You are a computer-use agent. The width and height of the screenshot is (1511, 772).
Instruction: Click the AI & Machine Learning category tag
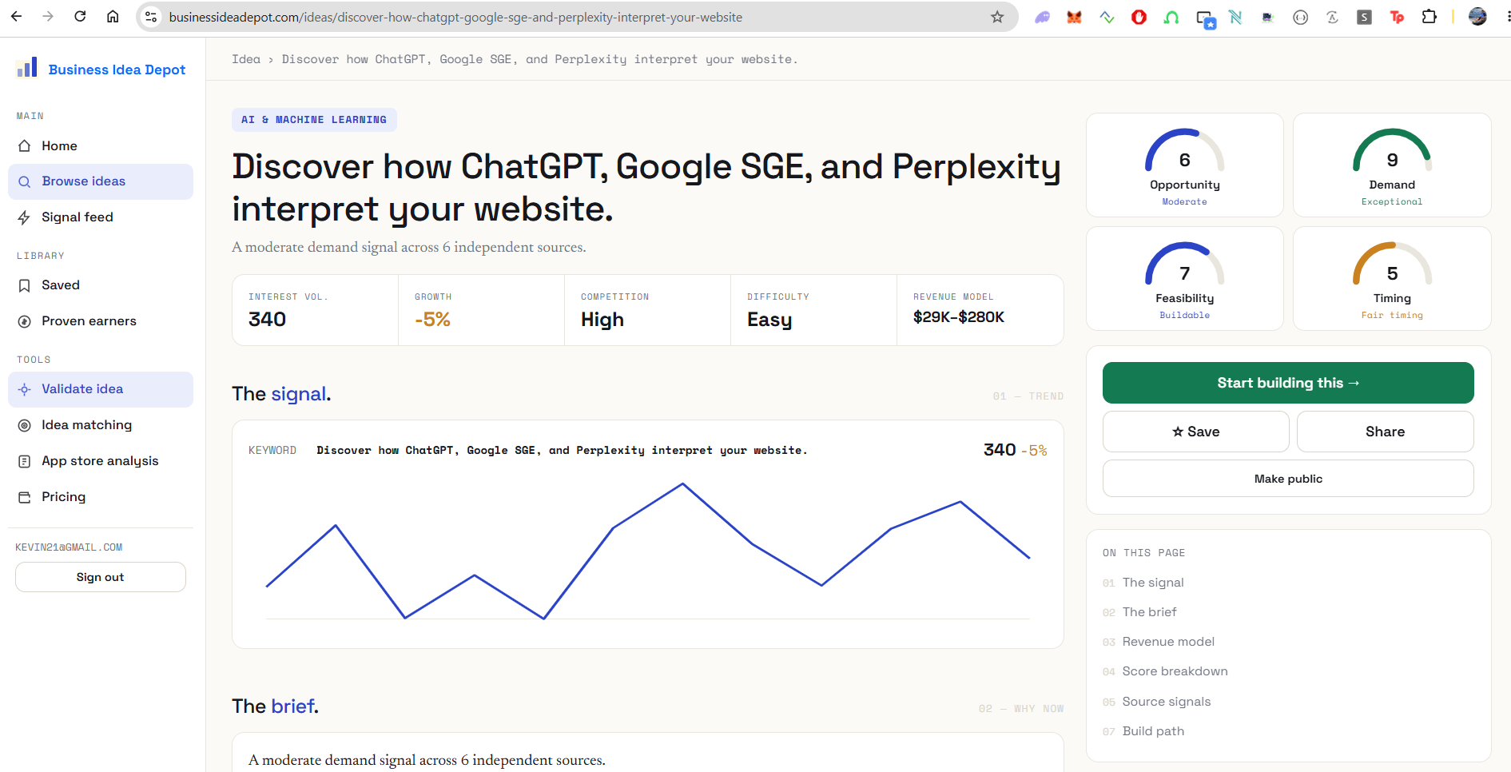coord(314,120)
